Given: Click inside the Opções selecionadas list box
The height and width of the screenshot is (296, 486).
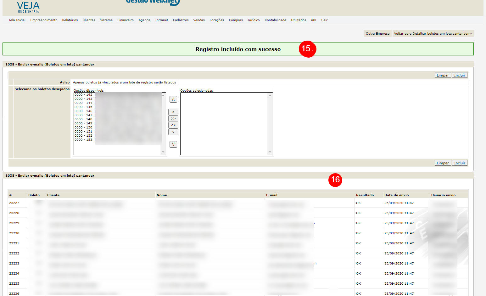Looking at the screenshot, I should 224,123.
